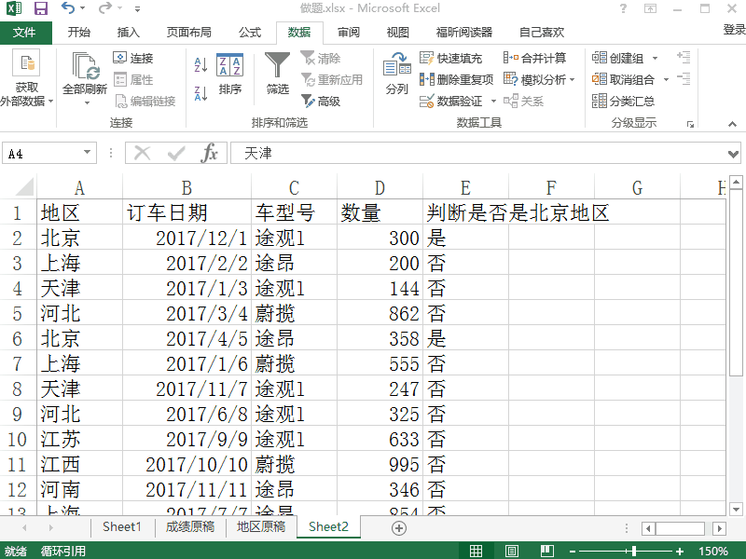Open Connections (连接) in ribbon
This screenshot has width=746, height=559.
(133, 58)
